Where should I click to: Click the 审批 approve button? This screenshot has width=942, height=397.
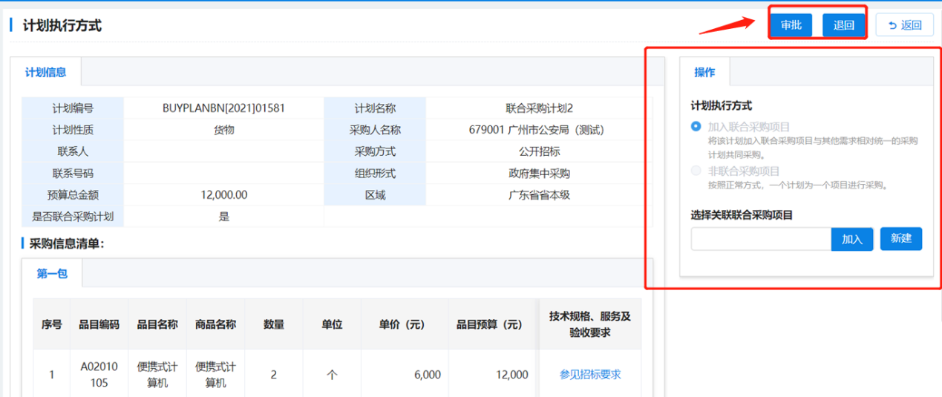tap(791, 25)
